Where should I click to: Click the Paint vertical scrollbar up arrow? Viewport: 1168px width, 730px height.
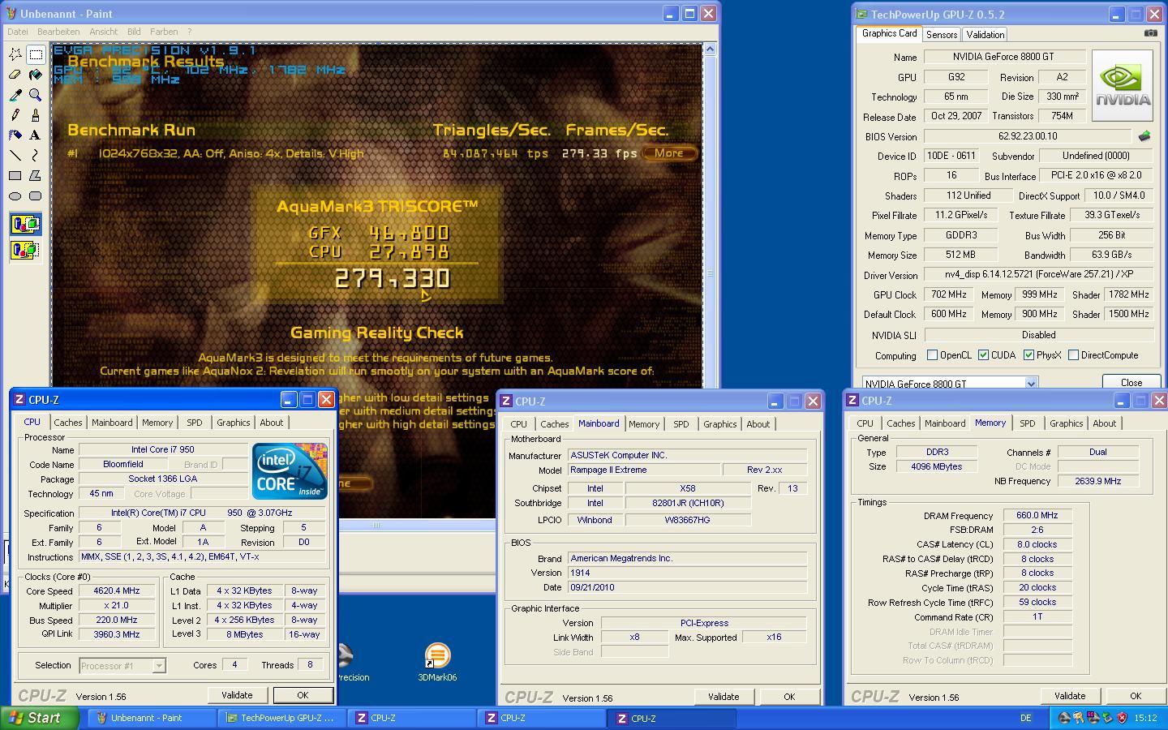click(x=710, y=49)
